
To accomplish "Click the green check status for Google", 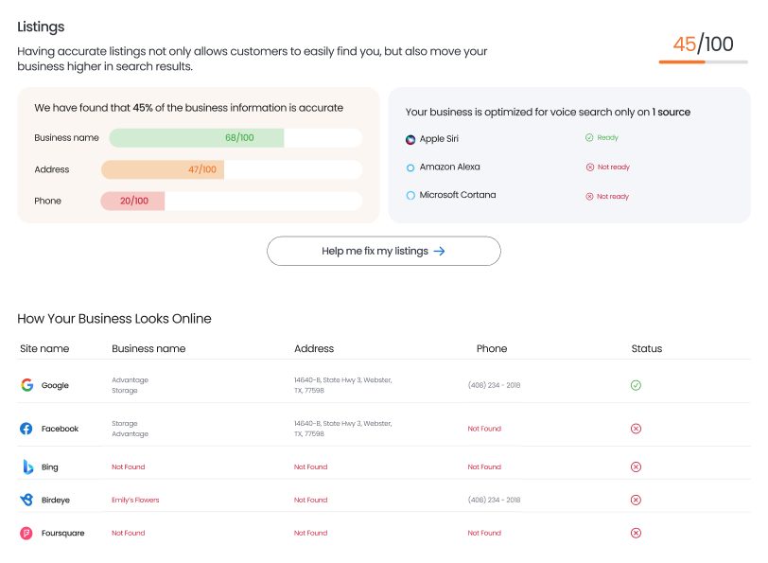I will point(636,385).
